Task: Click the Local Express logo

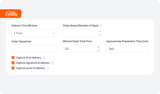Action: pyautogui.click(x=11, y=14)
